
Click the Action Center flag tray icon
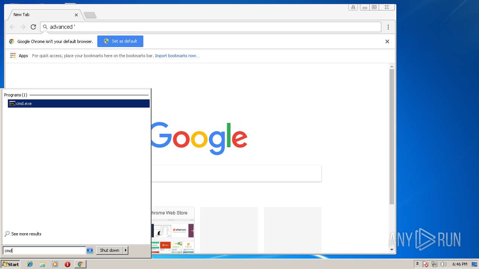425,264
